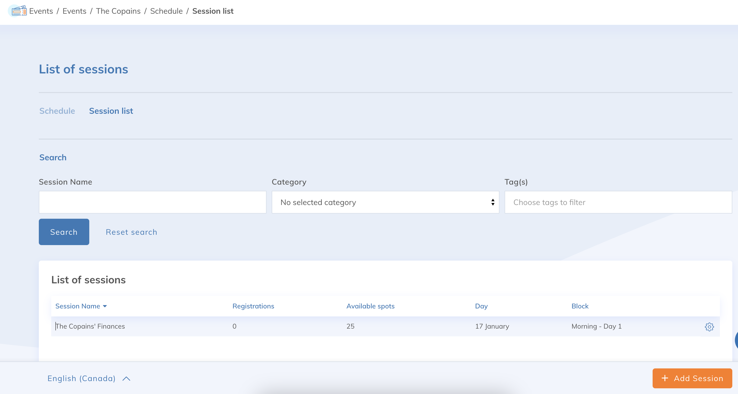Click the Add Session button
The height and width of the screenshot is (394, 738).
pos(692,378)
